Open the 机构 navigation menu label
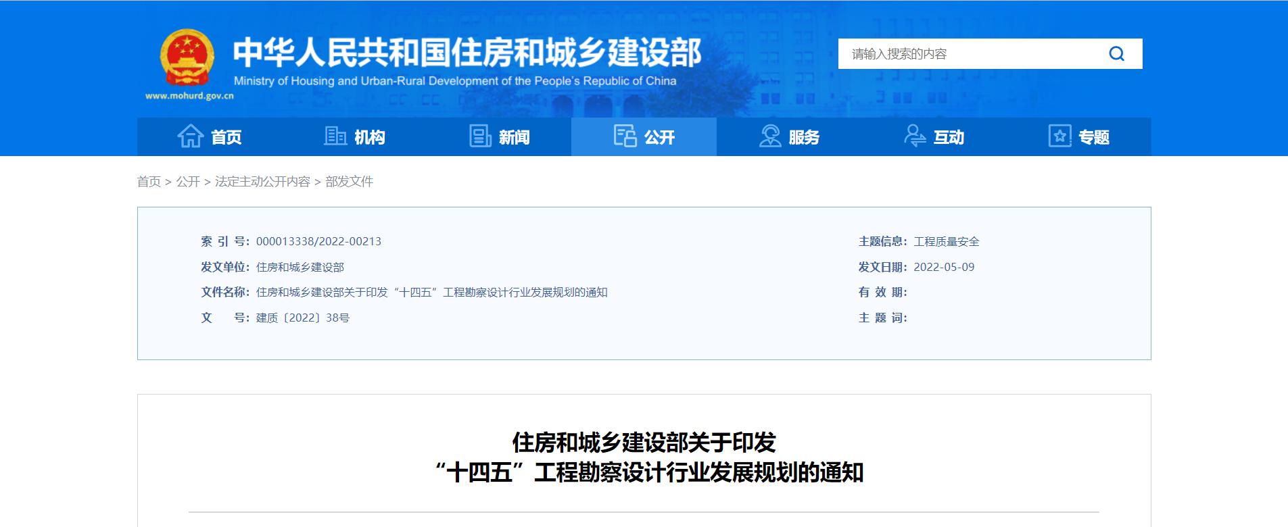This screenshot has height=527, width=1288. (370, 138)
